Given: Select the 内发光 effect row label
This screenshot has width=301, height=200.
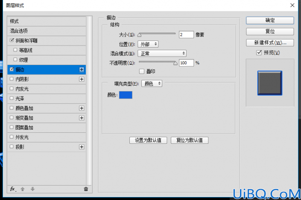Looking at the screenshot, I should point(22,89).
